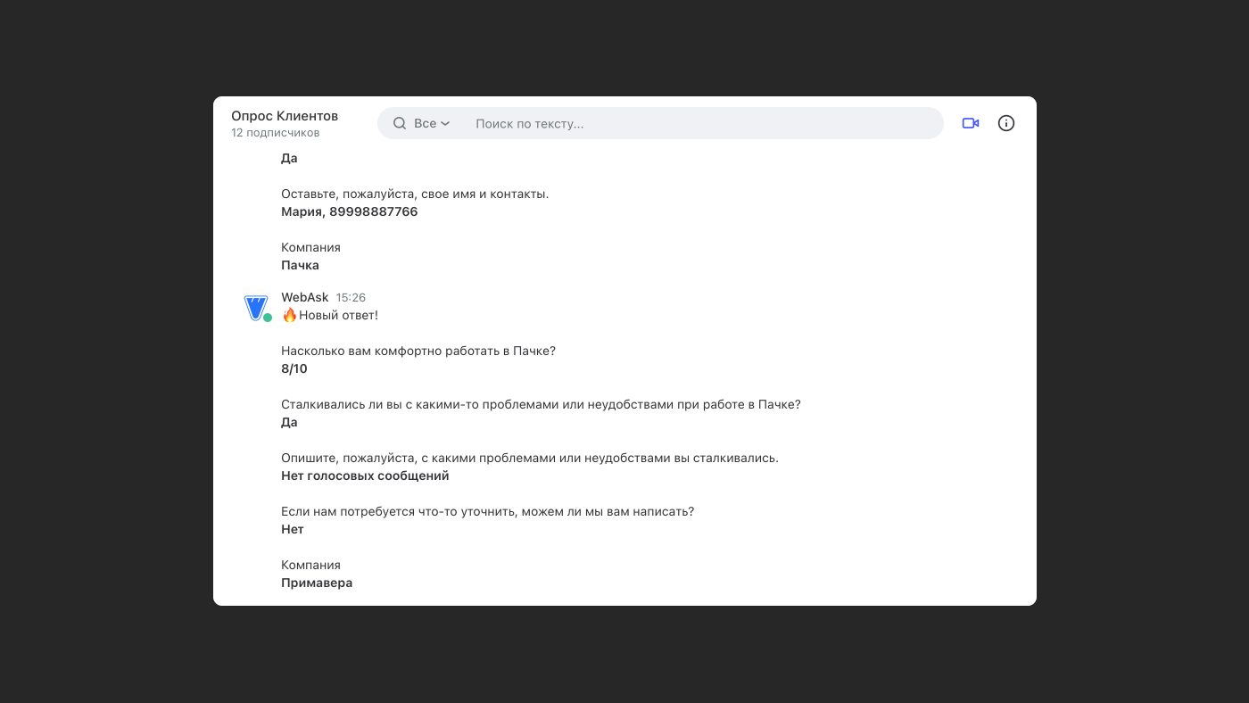Start a video call in the chat
The height and width of the screenshot is (703, 1249).
tap(971, 123)
